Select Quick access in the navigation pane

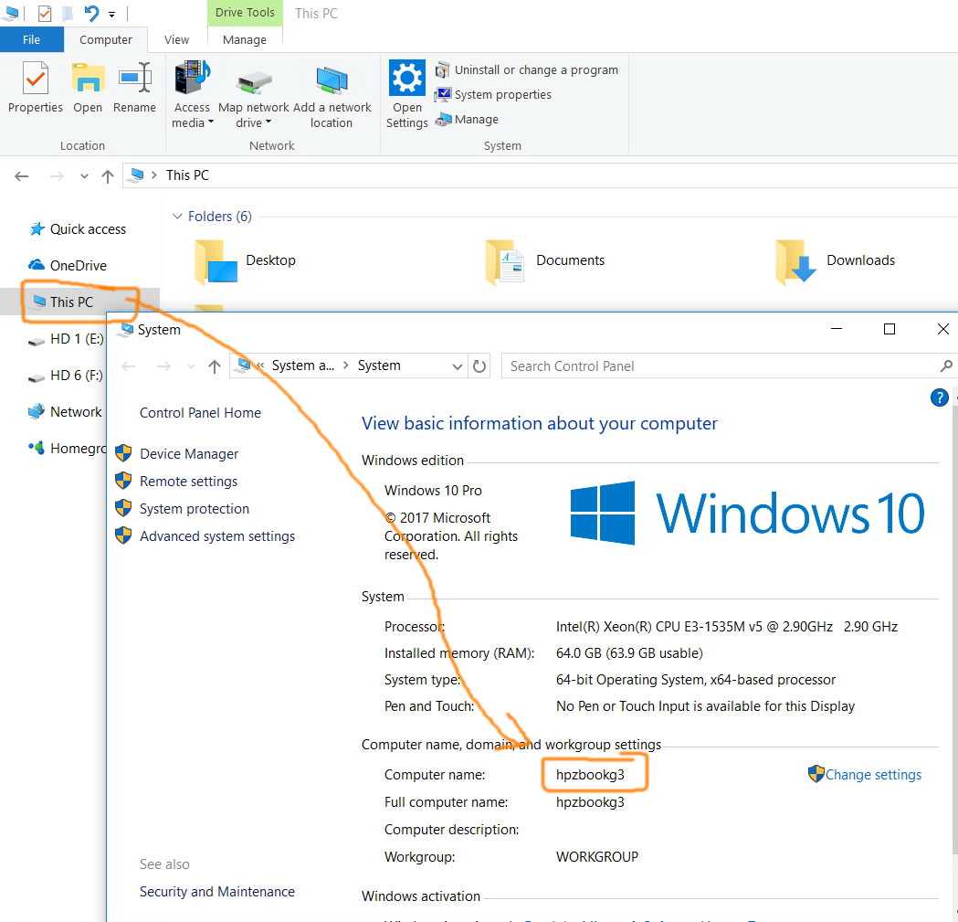click(x=78, y=229)
